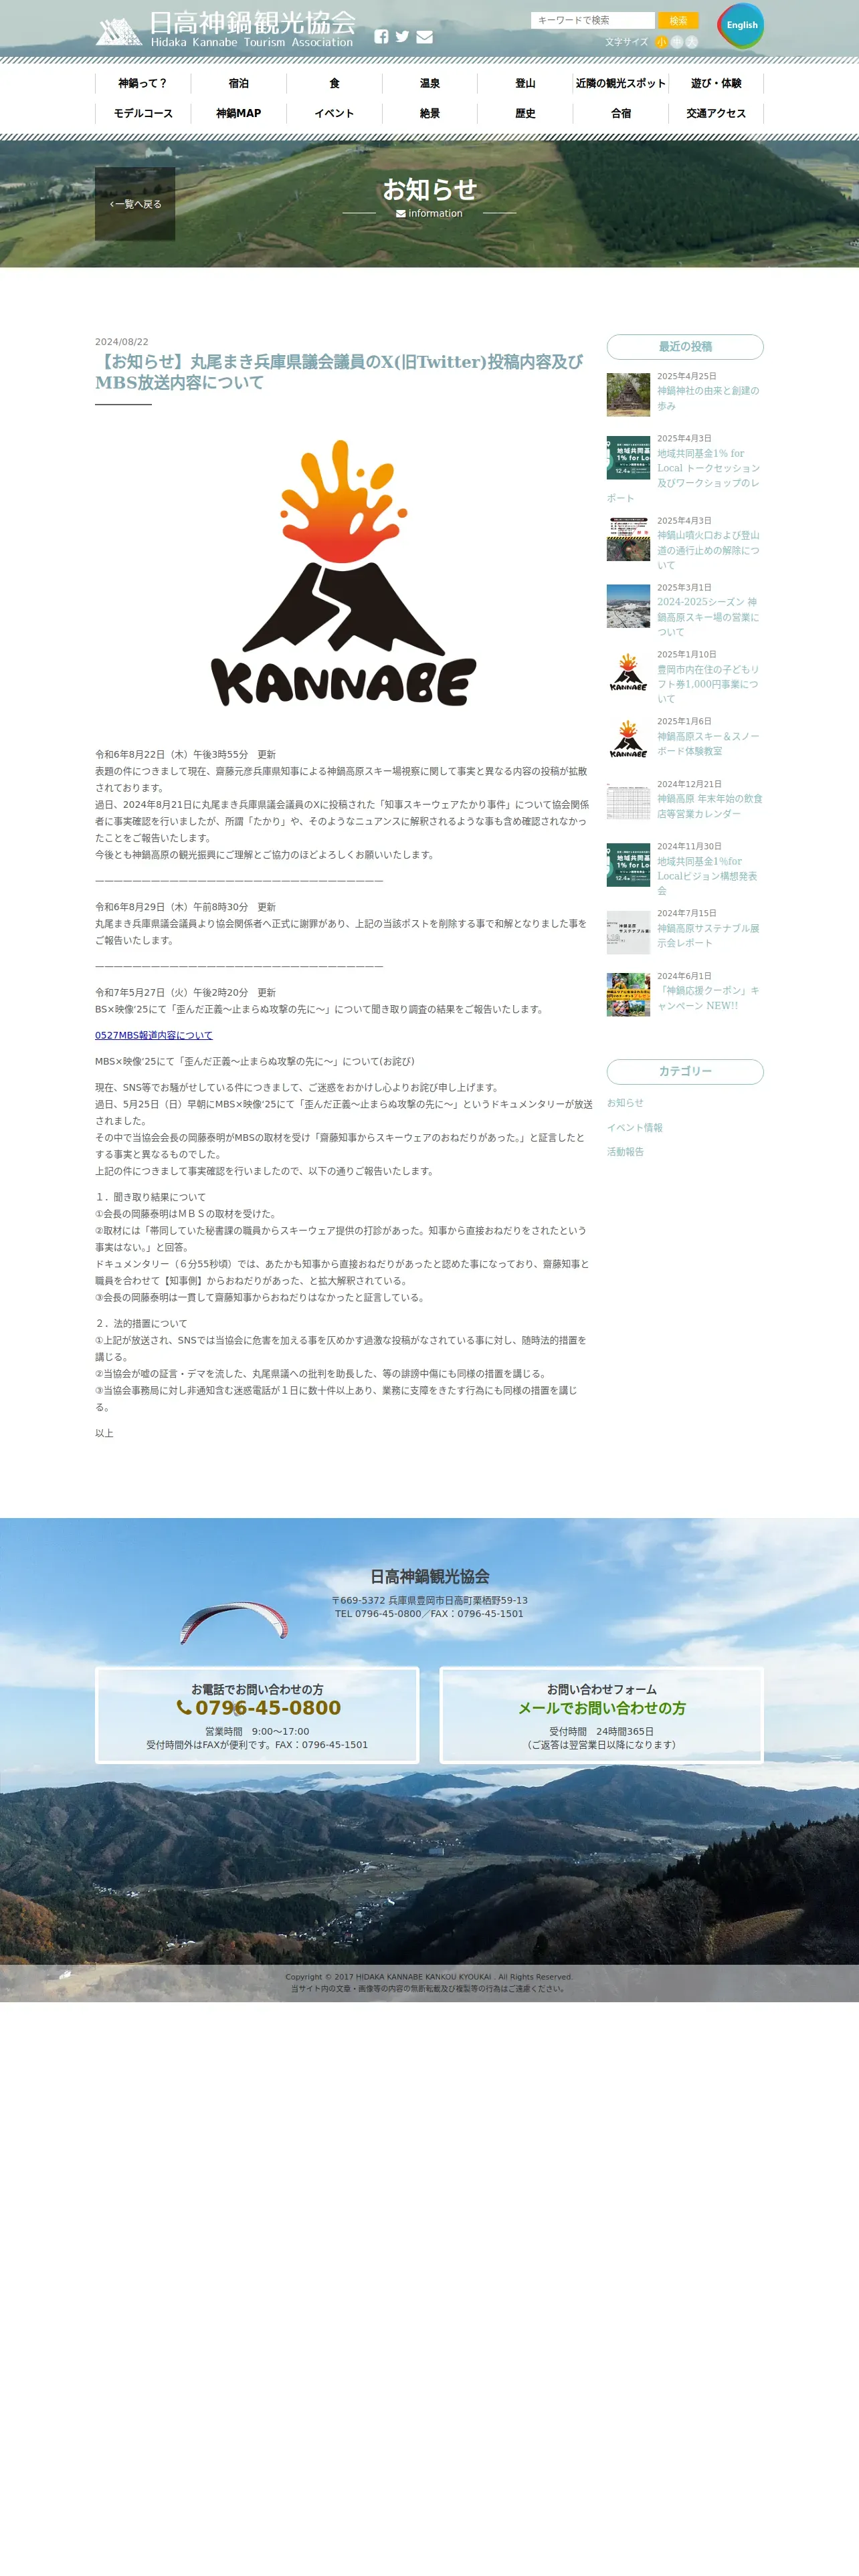The height and width of the screenshot is (2576, 859).
Task: Open post 神鍋高原 年末年始の飲食店等営業カレンダー
Action: pyautogui.click(x=709, y=806)
